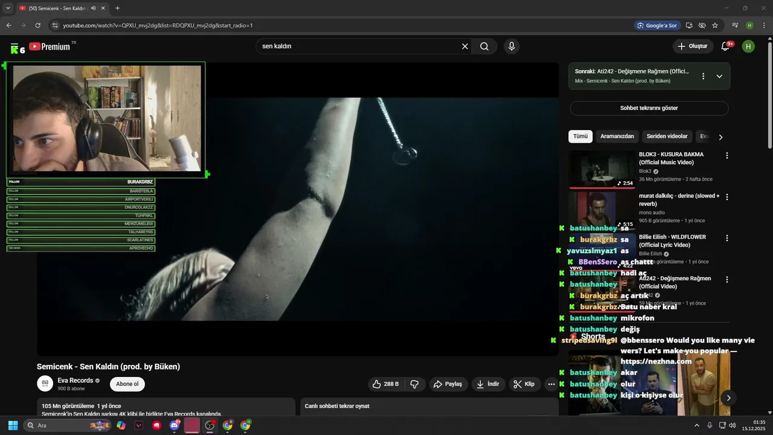
Task: Clear the search box with the X icon
Action: (x=465, y=47)
